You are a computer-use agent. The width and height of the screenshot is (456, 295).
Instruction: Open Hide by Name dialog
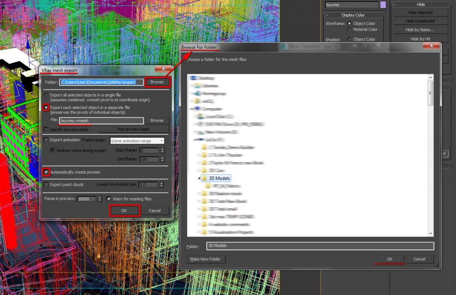click(420, 29)
